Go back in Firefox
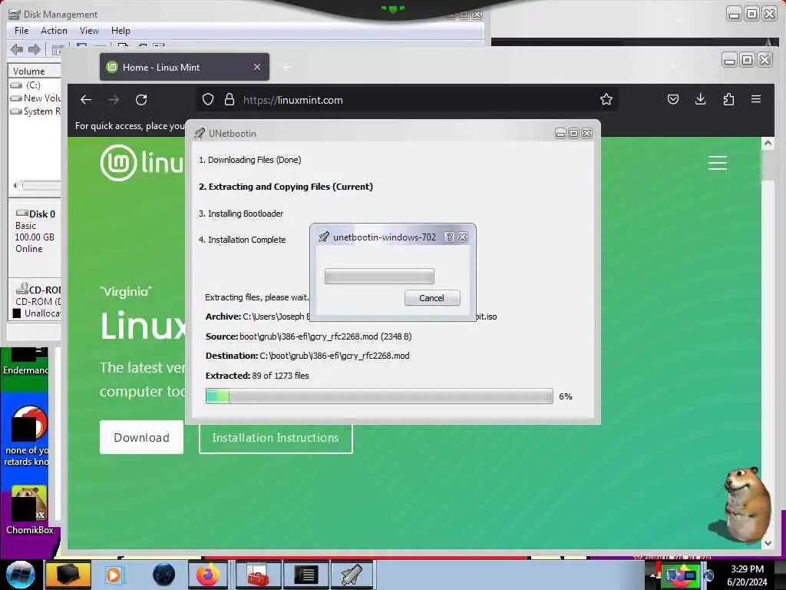 tap(86, 100)
